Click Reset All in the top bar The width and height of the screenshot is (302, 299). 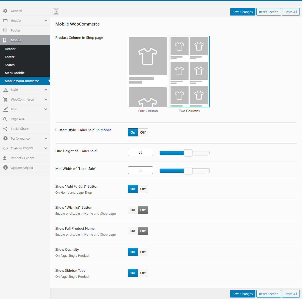coord(291,12)
